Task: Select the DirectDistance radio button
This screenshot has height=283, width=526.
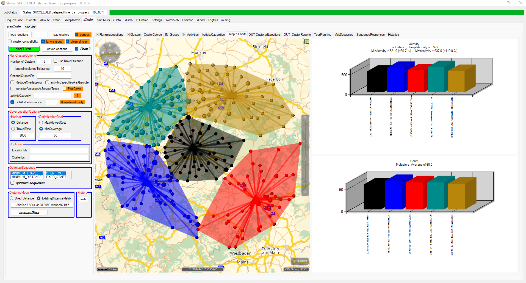Action: click(x=12, y=198)
